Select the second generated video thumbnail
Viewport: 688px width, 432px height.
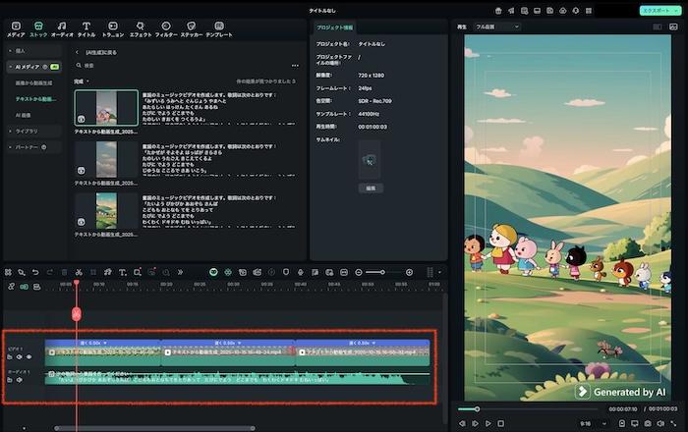coord(106,159)
